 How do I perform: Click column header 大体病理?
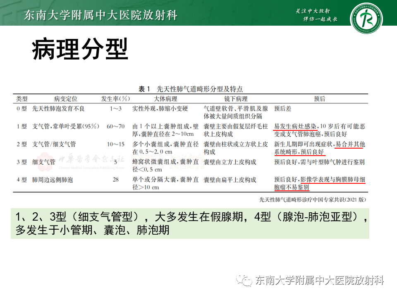coord(165,99)
